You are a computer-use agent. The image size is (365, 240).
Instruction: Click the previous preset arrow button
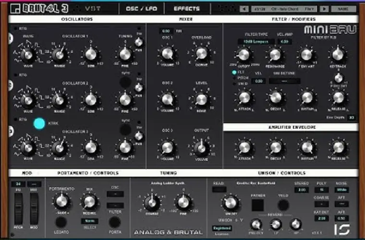243,9
